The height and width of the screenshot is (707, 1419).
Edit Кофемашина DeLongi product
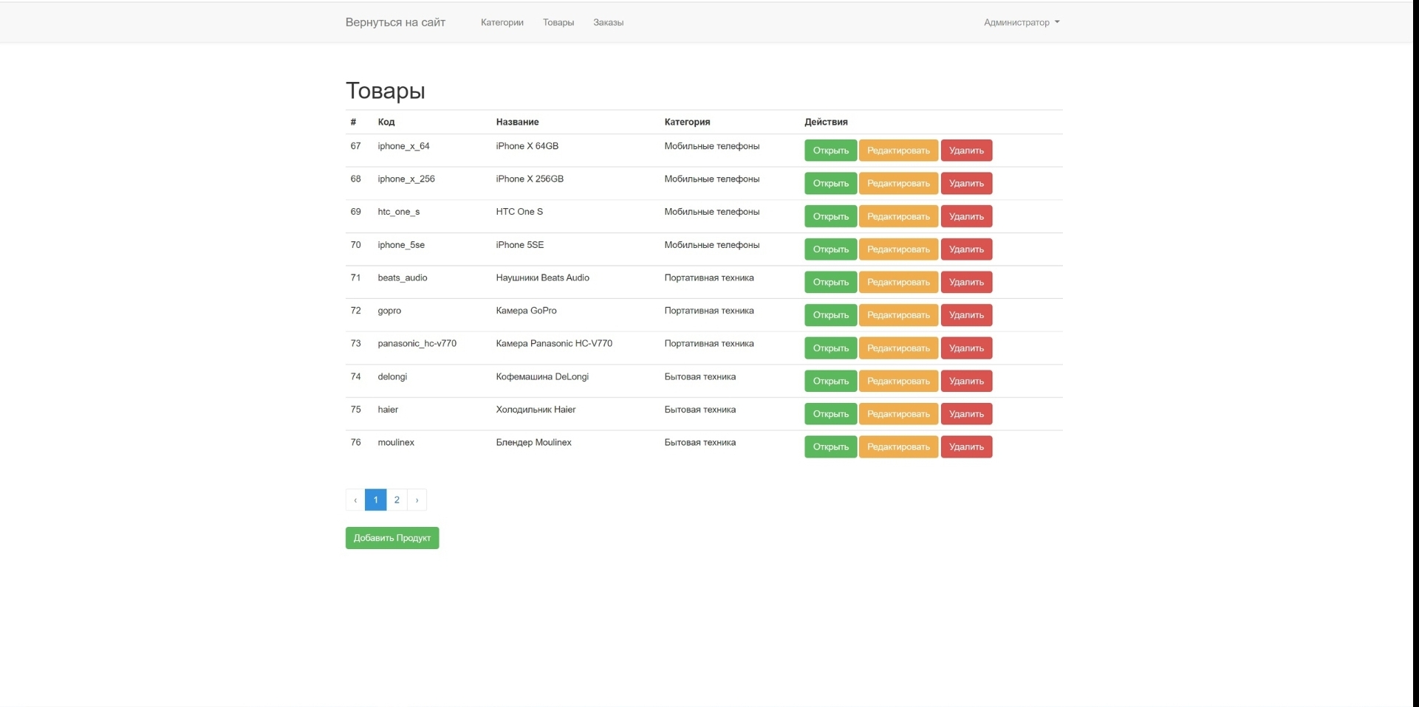898,381
